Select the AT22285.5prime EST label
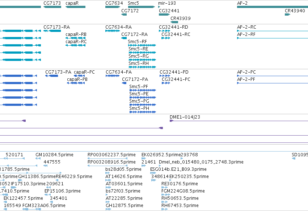The height and width of the screenshot is (211, 308). 124,198
